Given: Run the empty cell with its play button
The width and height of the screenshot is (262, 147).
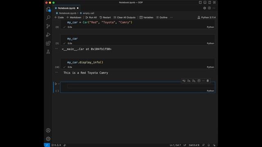Looking at the screenshot, I should tap(56, 84).
